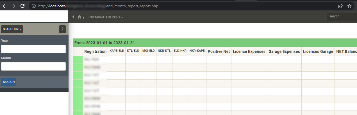This screenshot has width=357, height=115.
Task: Click the Positive Net column header
Action: (x=219, y=51)
